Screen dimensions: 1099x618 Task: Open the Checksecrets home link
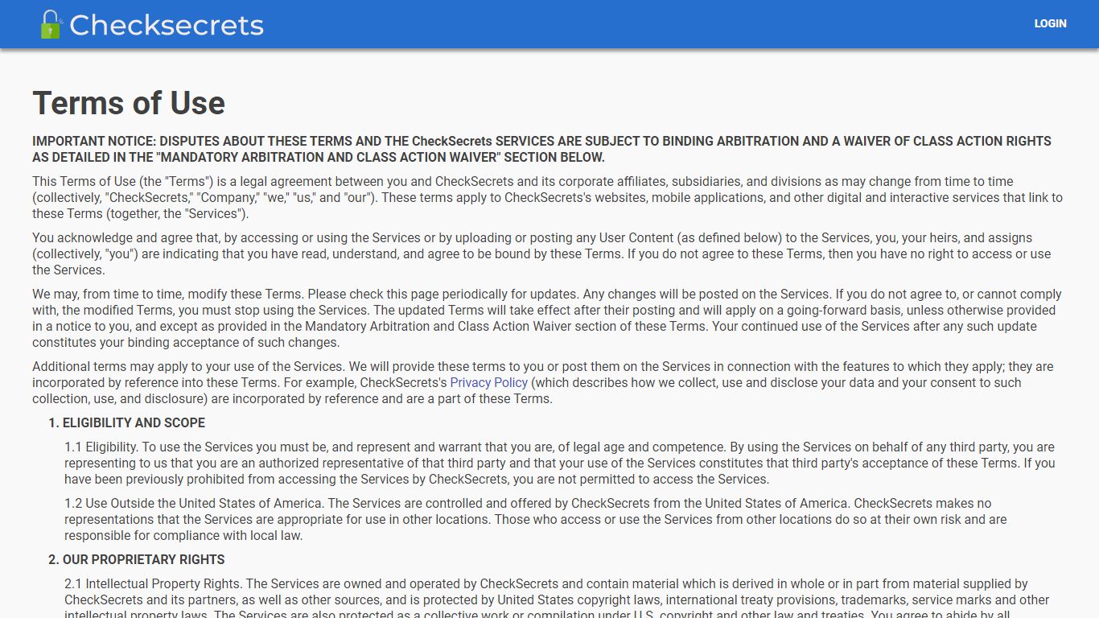coord(152,24)
